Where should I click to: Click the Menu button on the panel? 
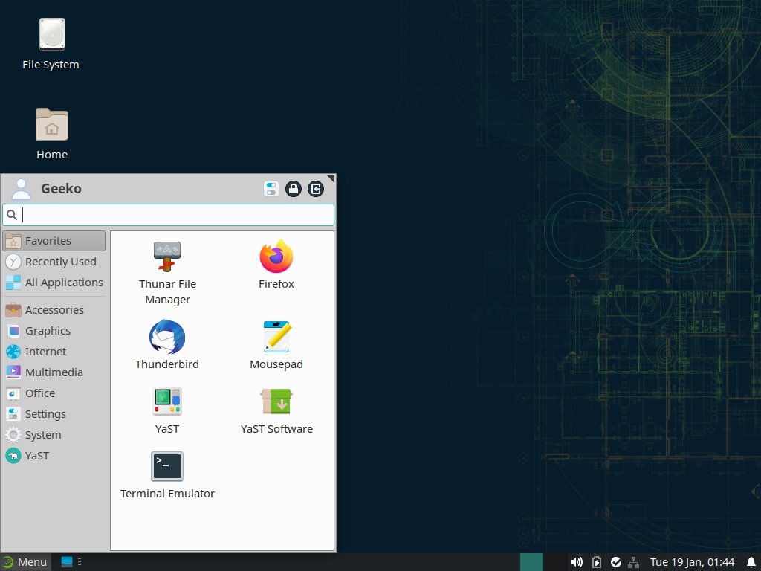[x=25, y=562]
